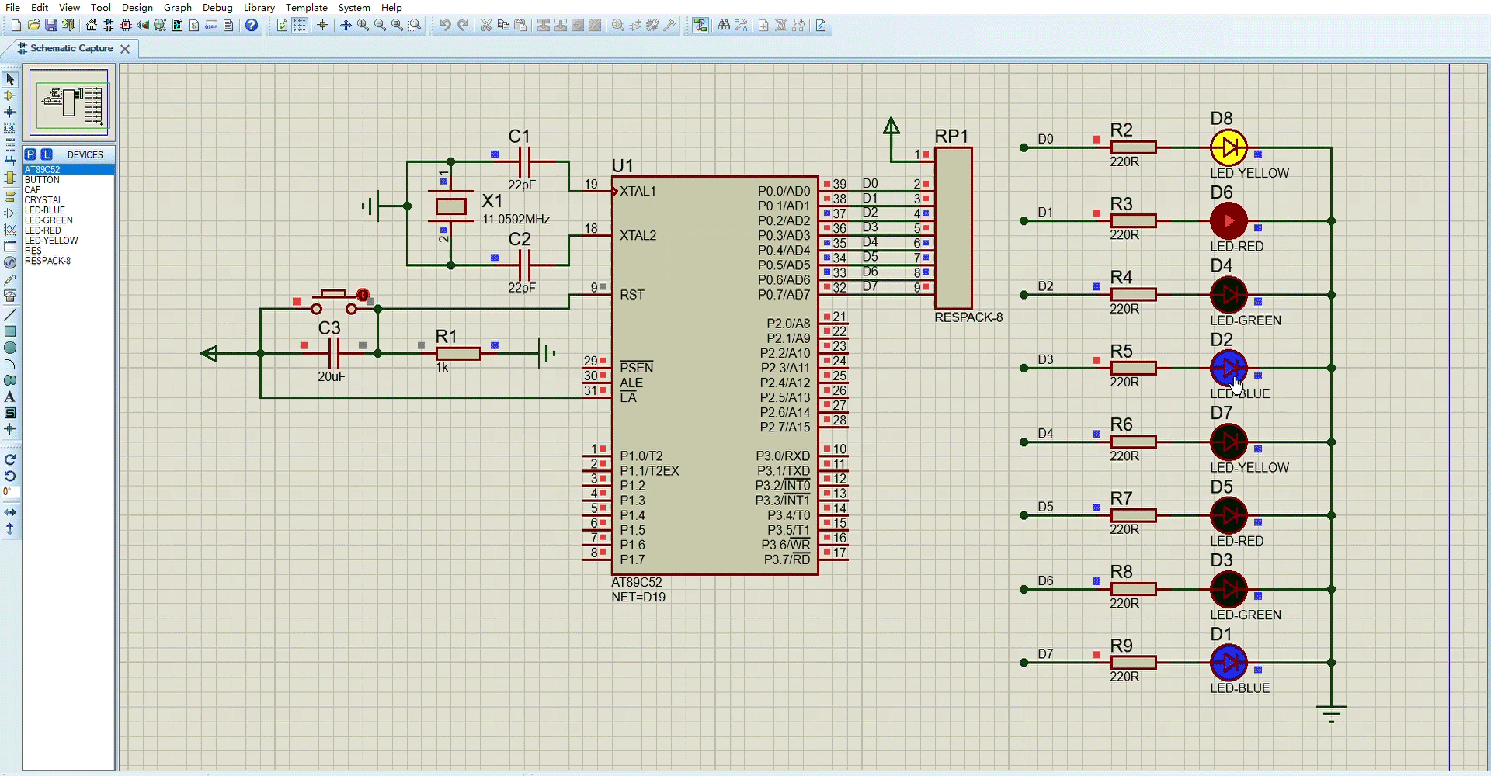Click the X1 crystal component

[450, 206]
